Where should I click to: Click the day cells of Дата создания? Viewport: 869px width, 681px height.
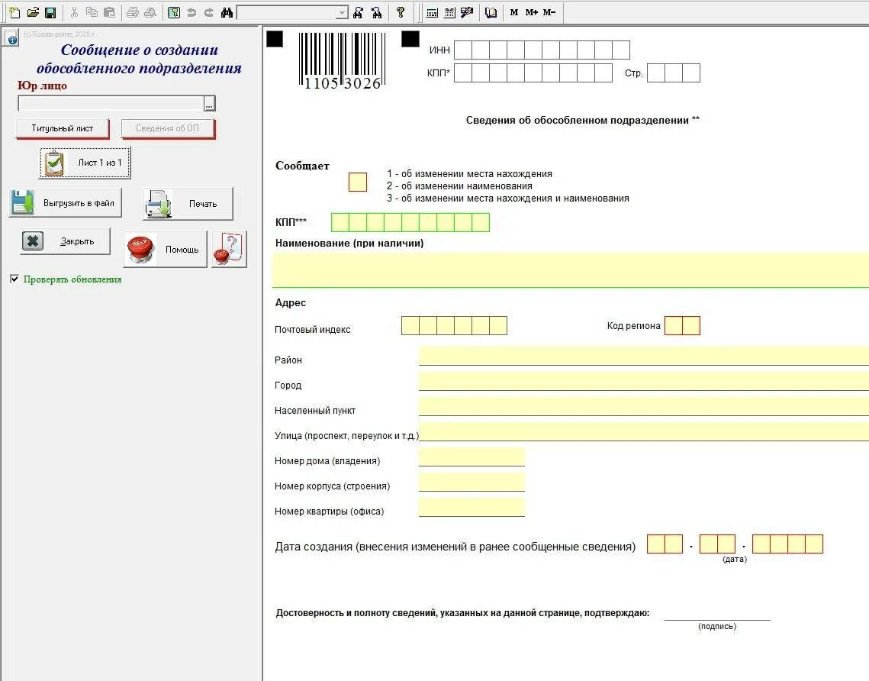coord(665,544)
